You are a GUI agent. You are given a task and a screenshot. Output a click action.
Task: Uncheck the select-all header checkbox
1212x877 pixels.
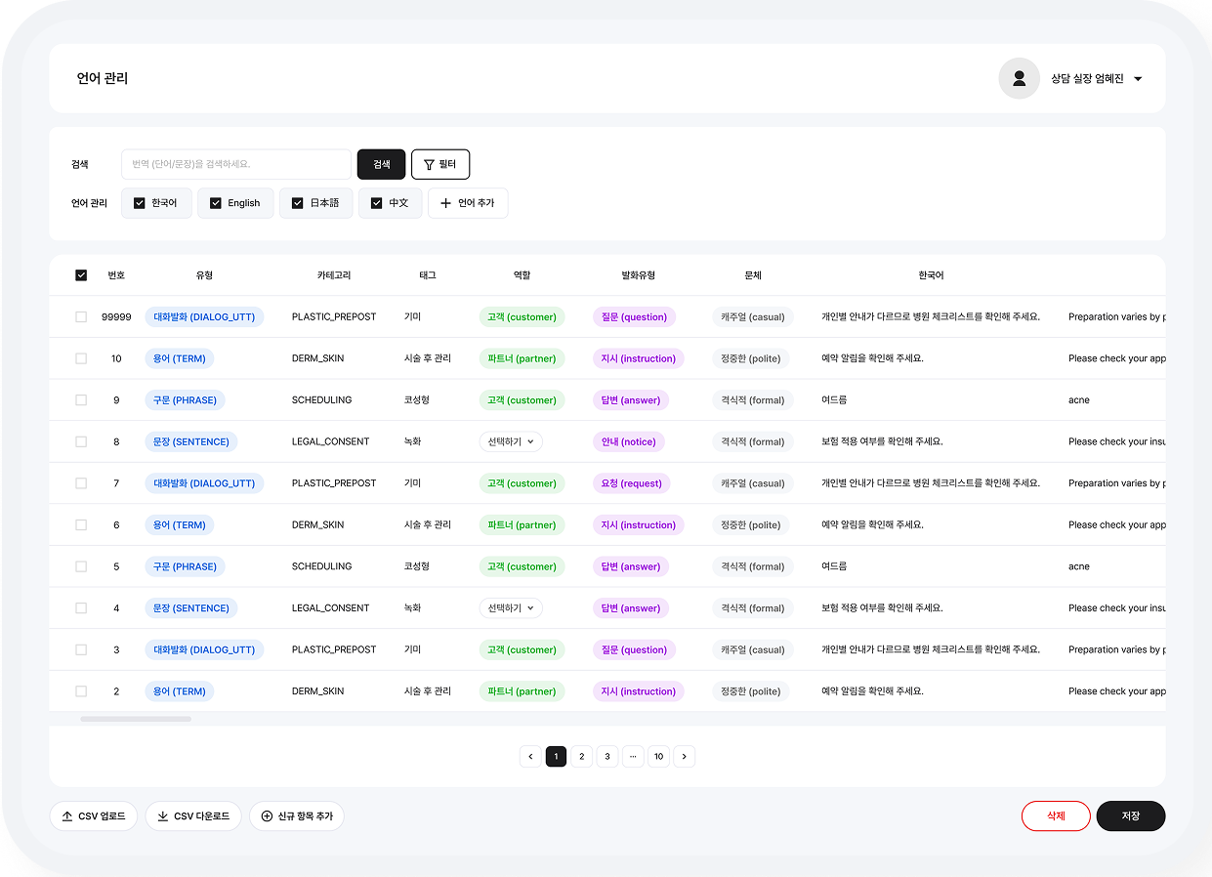tap(81, 275)
